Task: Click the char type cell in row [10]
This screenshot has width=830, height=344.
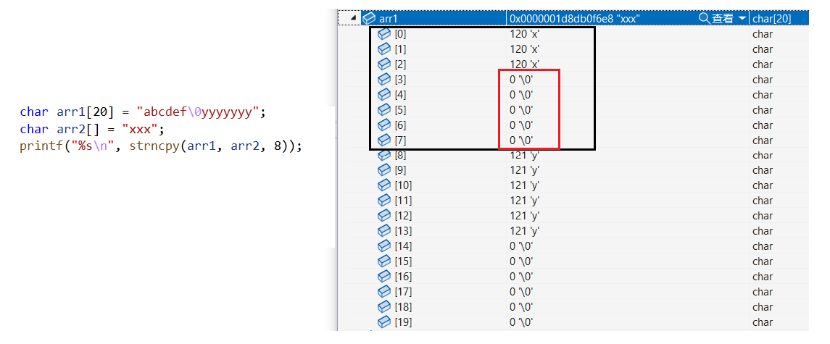Action: click(763, 185)
